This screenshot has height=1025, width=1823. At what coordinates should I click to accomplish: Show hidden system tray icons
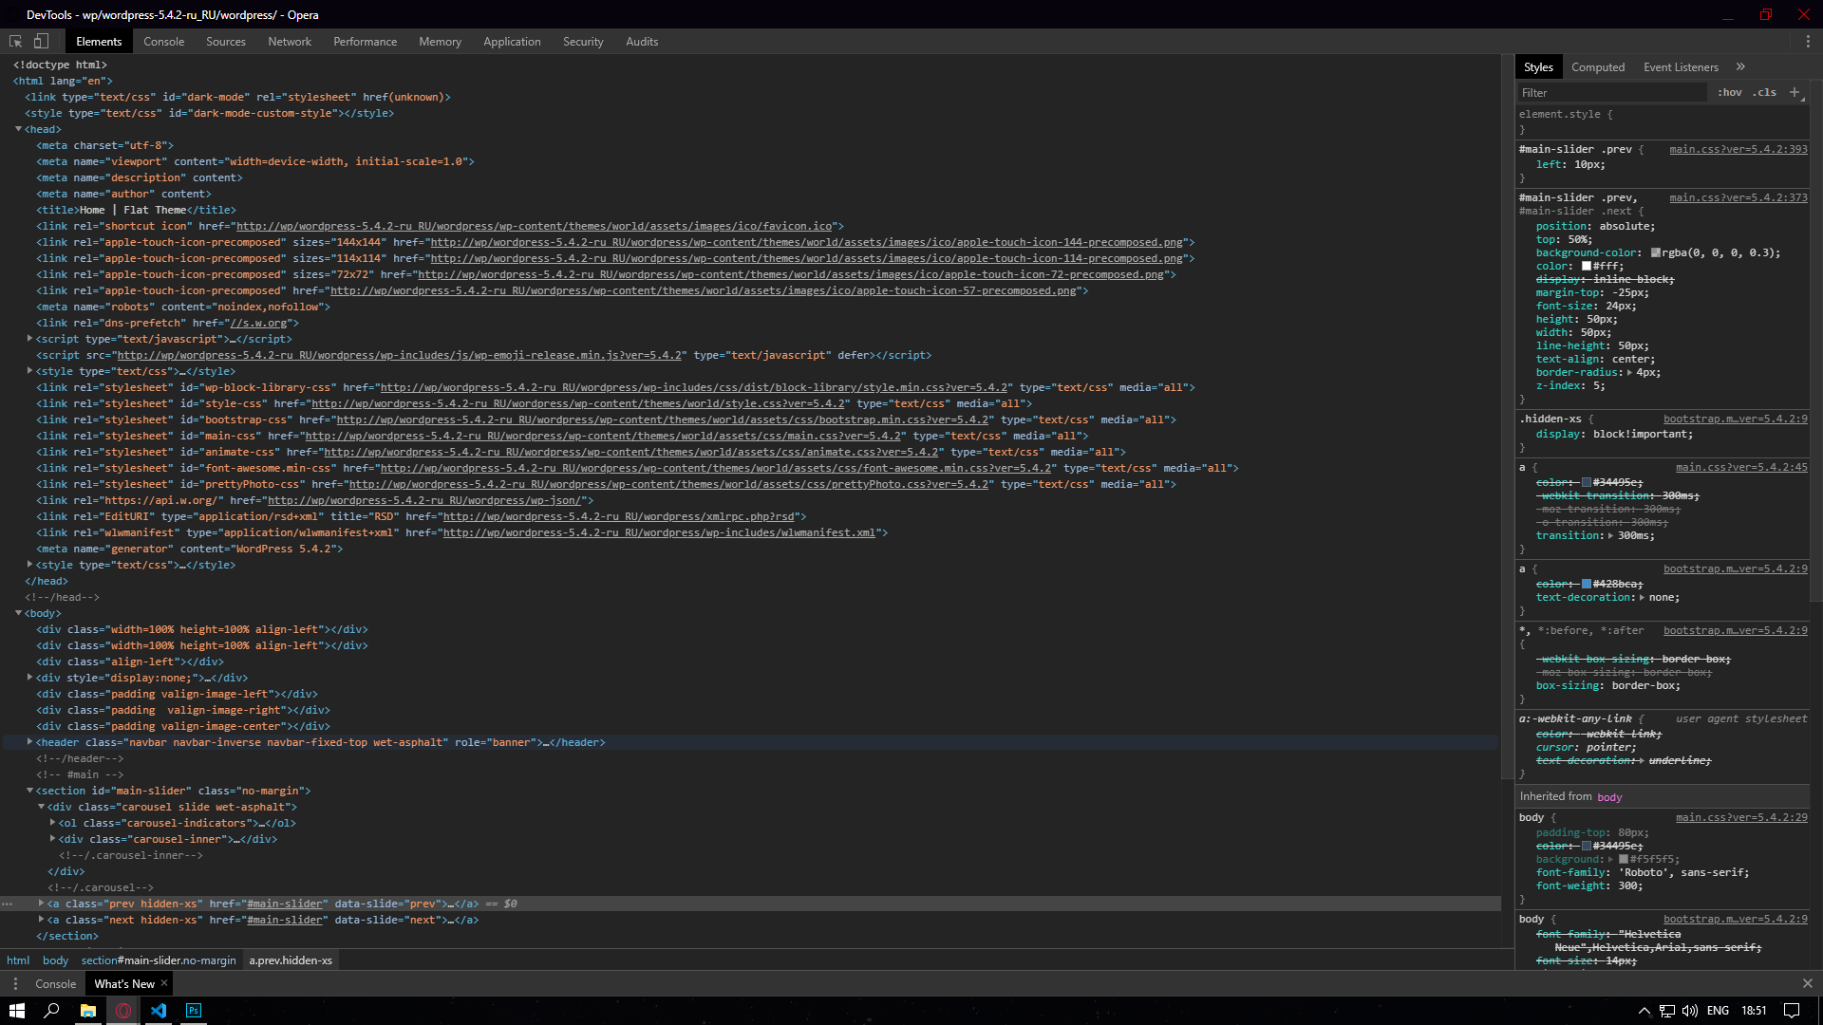(1644, 1011)
